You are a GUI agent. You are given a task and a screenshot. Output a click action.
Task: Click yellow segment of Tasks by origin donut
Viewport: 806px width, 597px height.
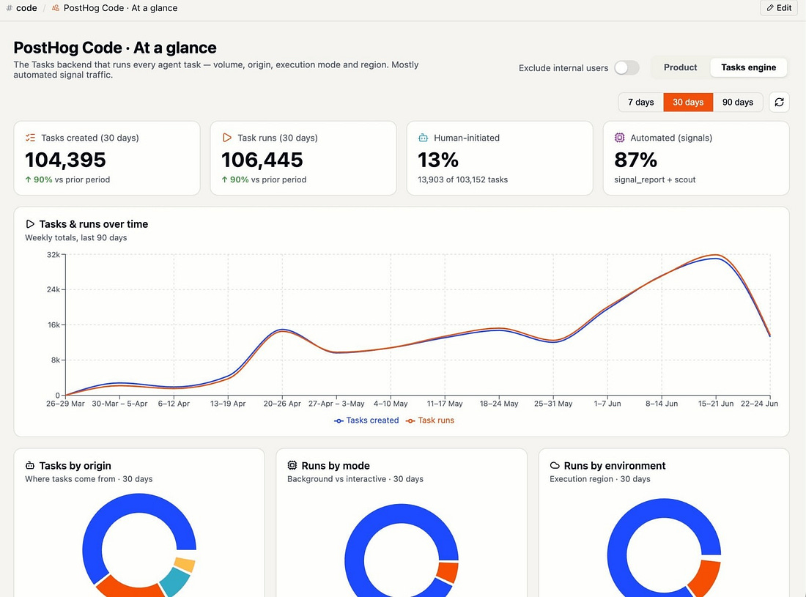click(x=184, y=564)
